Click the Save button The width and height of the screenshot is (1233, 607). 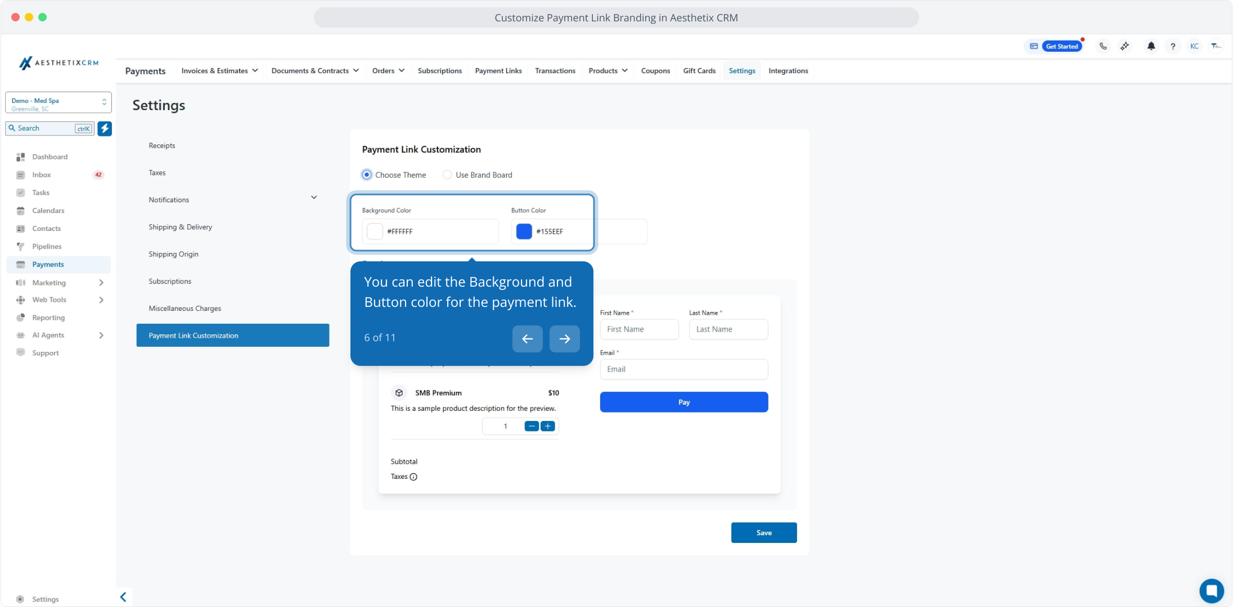764,533
